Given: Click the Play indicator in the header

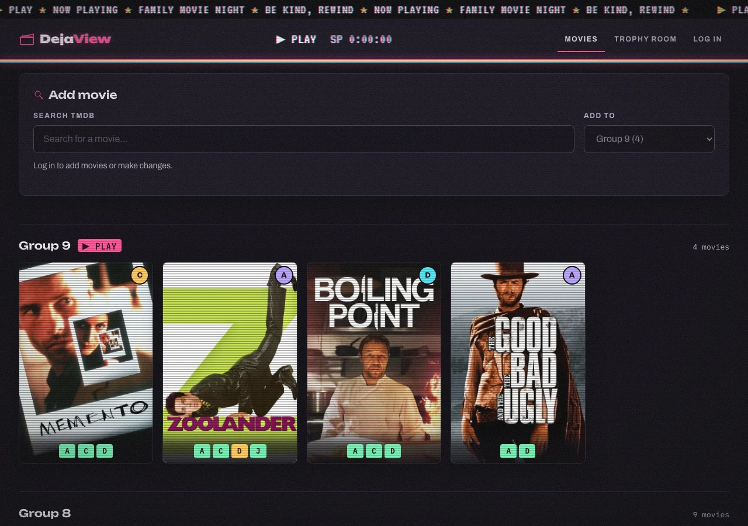Looking at the screenshot, I should point(296,40).
